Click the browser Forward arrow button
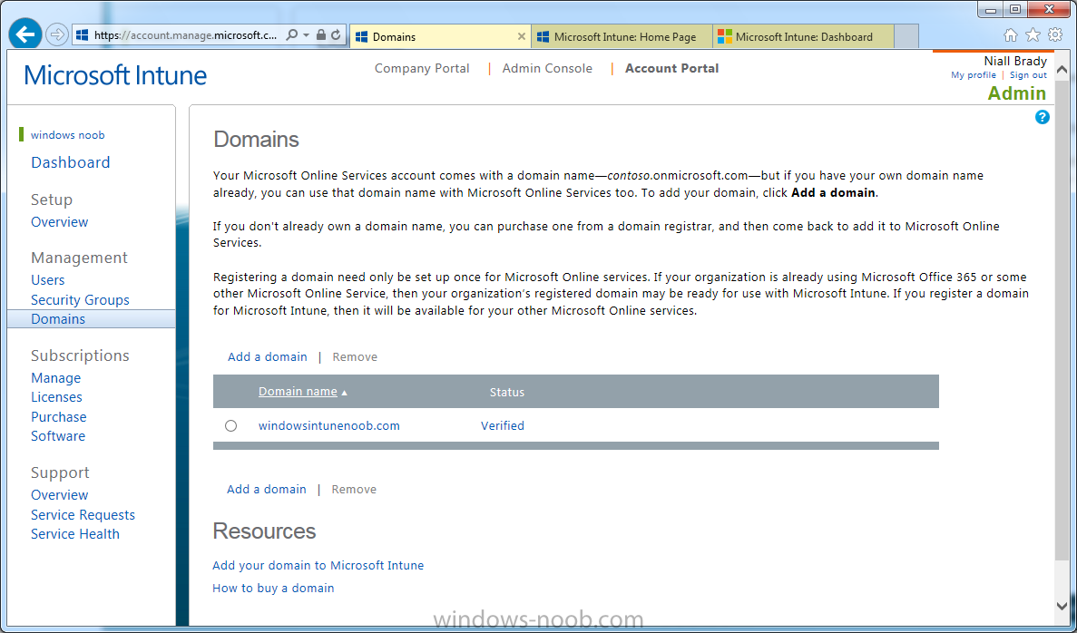Screen dimensions: 1077x633 (58, 34)
